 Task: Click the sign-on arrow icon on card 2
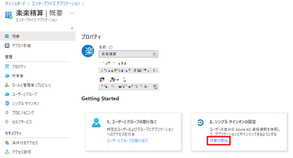(200, 123)
